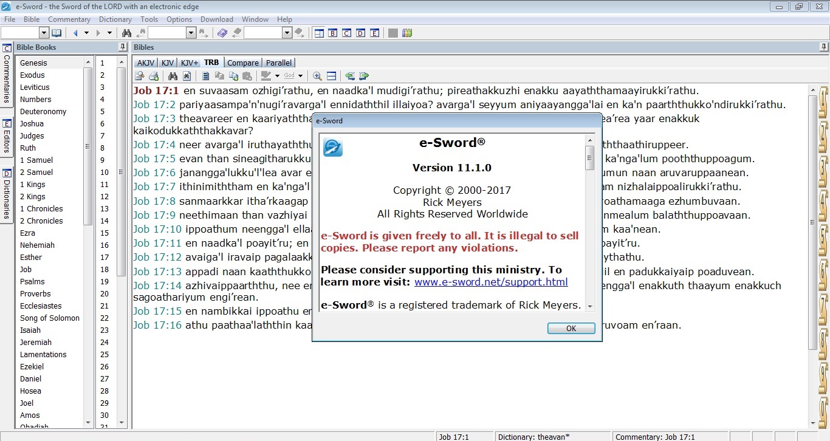Click verse reference Job 17:16
This screenshot has height=441, width=830.
pyautogui.click(x=157, y=325)
